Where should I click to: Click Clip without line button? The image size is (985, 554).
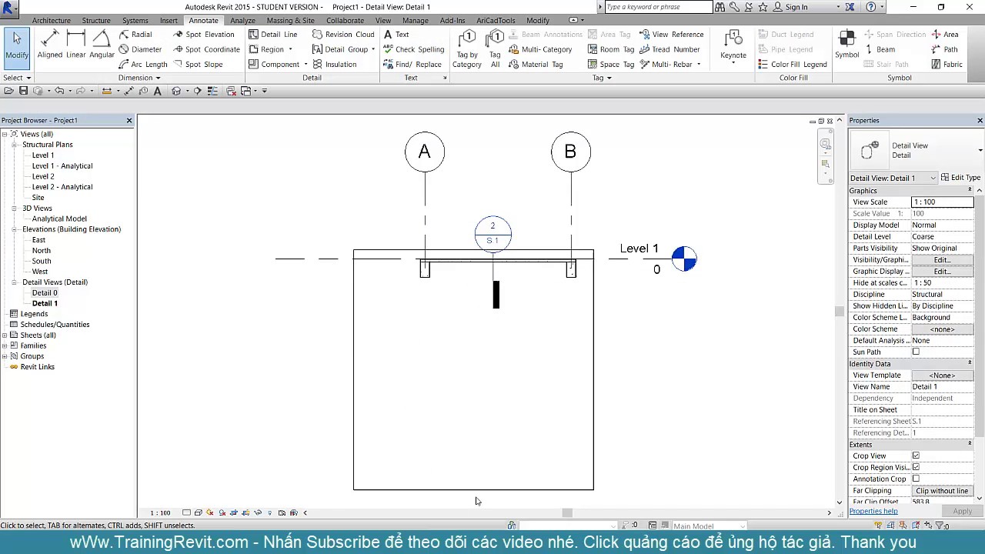[942, 491]
